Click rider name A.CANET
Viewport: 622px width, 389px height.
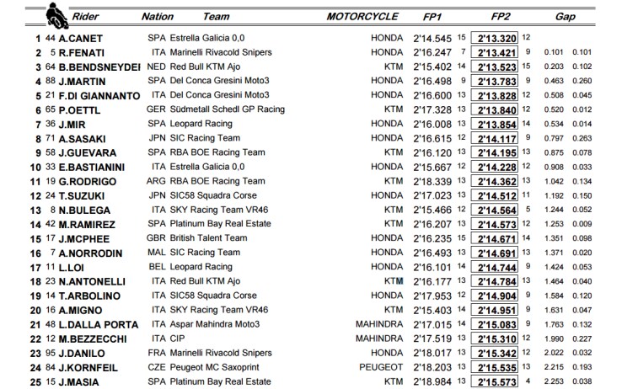[x=81, y=39]
